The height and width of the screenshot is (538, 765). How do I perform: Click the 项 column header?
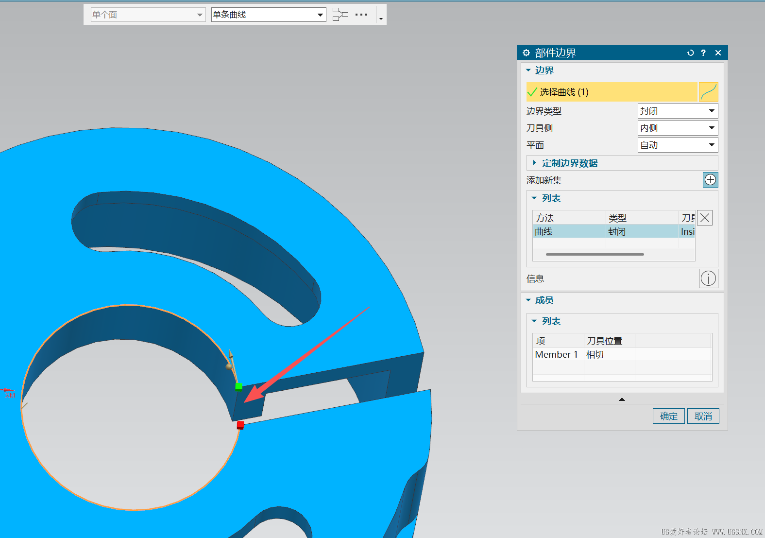pyautogui.click(x=559, y=341)
